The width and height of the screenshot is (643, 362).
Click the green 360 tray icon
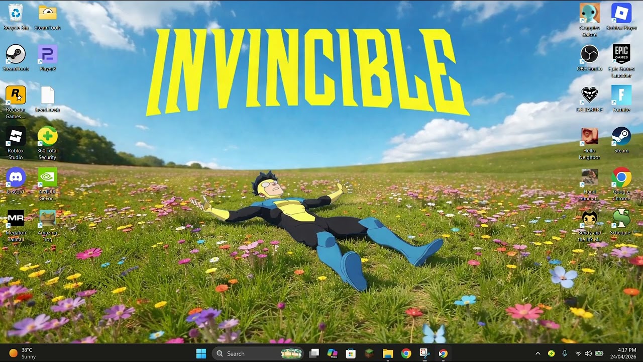coord(552,353)
